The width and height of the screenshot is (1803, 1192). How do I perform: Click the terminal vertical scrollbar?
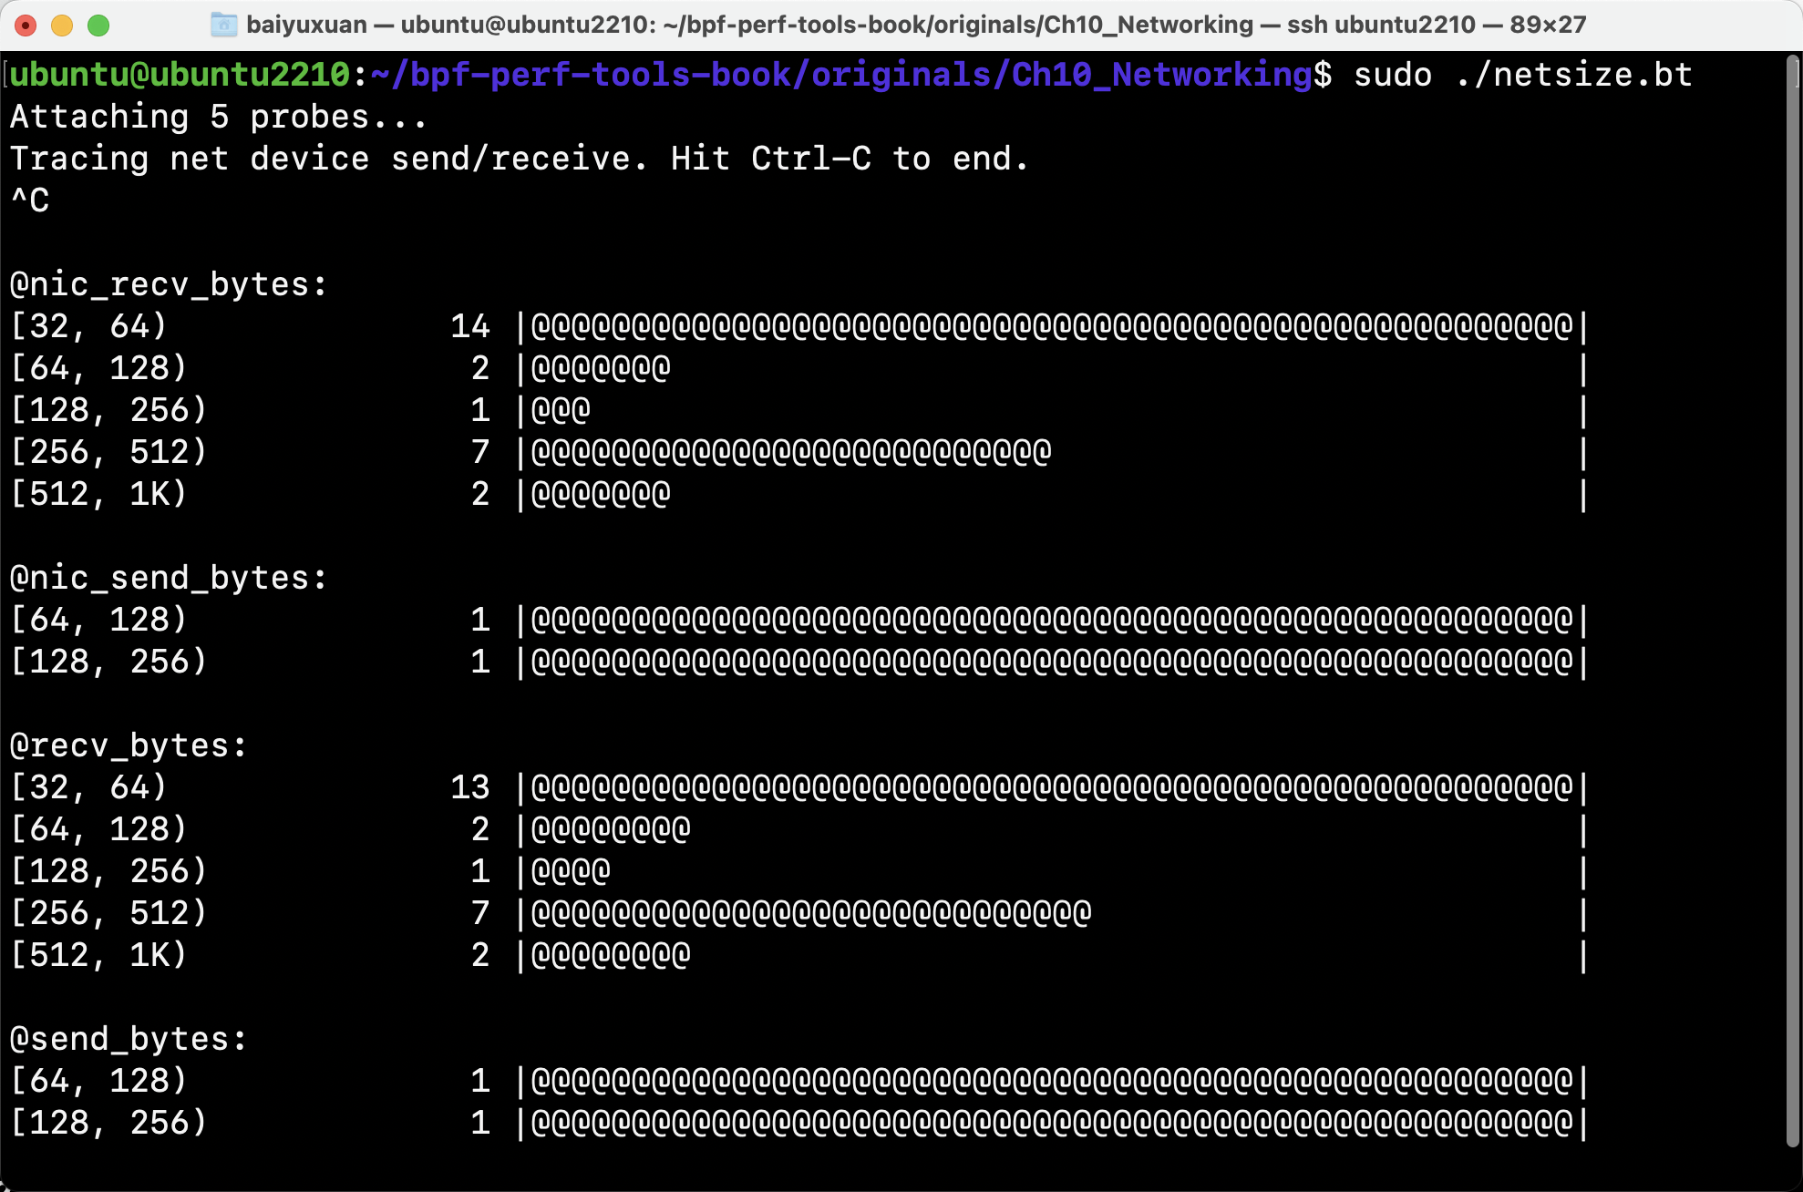point(1792,601)
